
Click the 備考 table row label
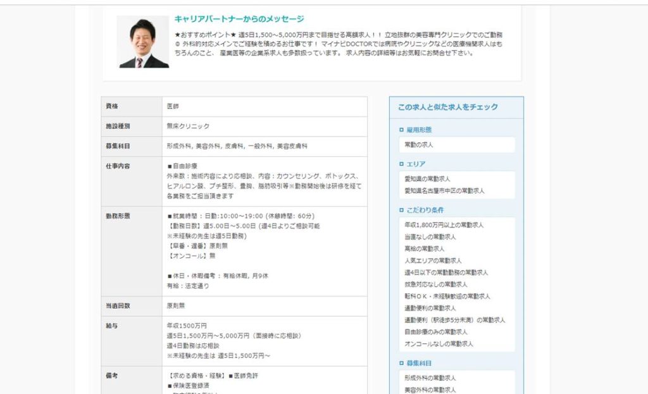point(112,376)
